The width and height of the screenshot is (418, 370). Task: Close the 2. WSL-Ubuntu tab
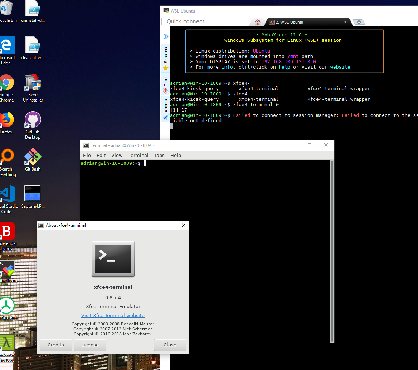(345, 22)
